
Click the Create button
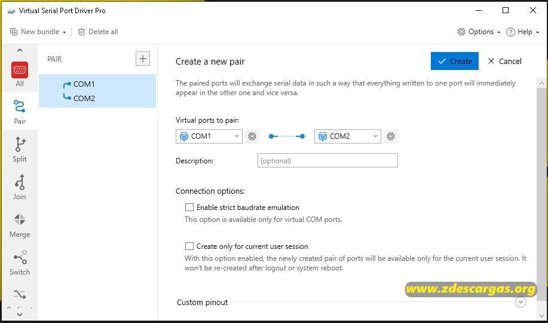(454, 61)
